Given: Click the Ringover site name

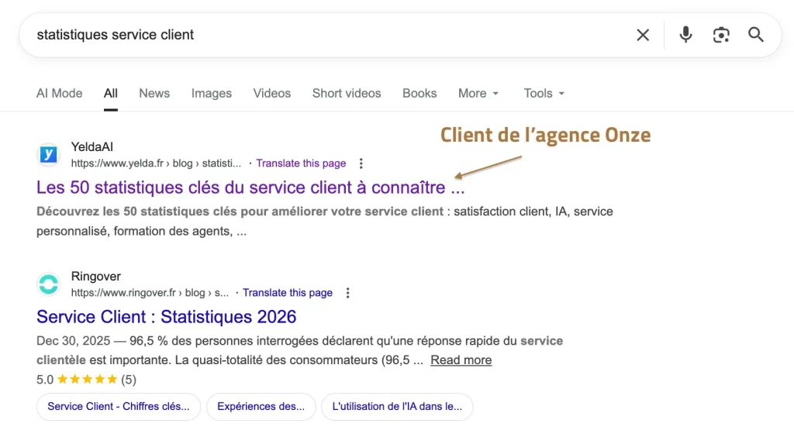Looking at the screenshot, I should coord(95,277).
